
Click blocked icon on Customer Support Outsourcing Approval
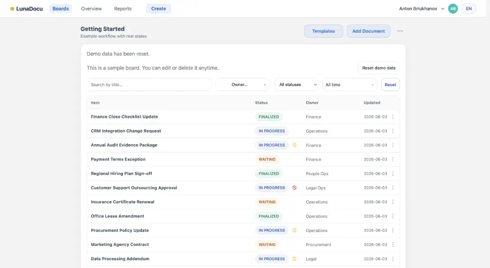click(294, 188)
